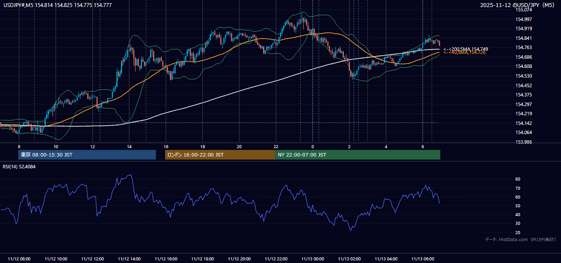Viewport: 561px width, 263px height.
Task: Click hour tick 14 under the price chart
Action: tap(129, 146)
